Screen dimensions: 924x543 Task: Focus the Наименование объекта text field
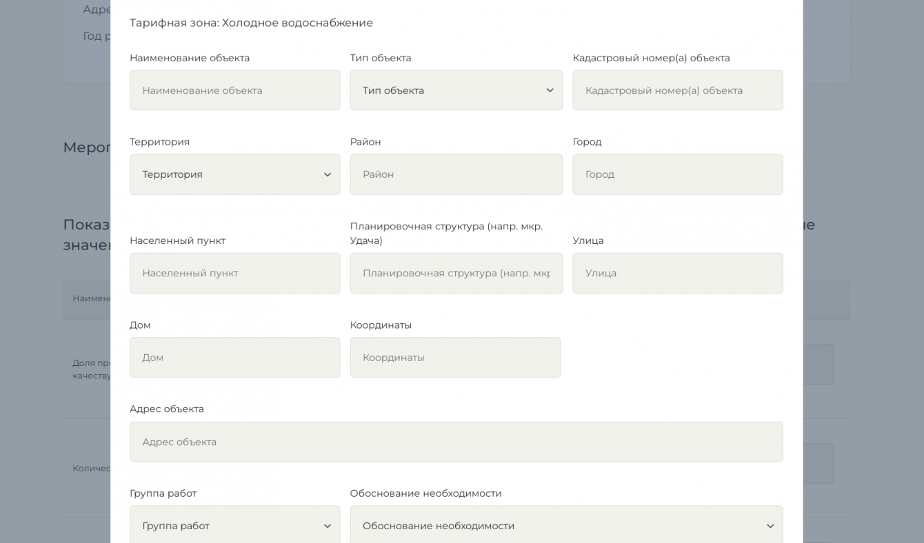[234, 90]
